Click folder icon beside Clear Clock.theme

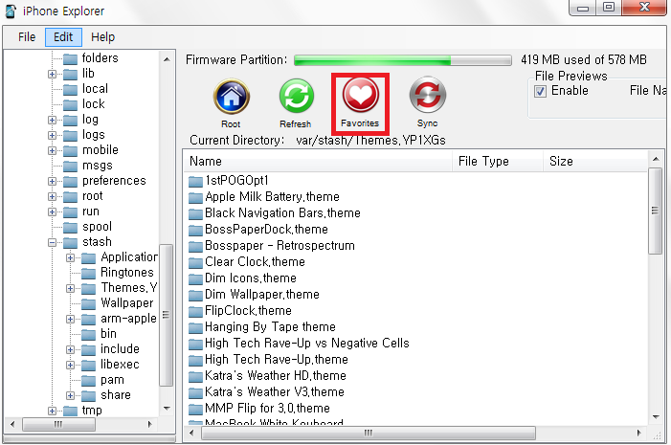click(195, 263)
